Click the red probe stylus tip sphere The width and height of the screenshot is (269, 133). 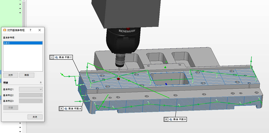click(x=118, y=79)
